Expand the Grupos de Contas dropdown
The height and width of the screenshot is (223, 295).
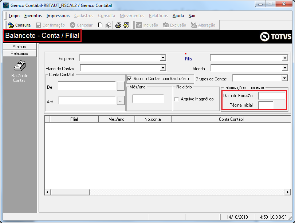[284, 78]
